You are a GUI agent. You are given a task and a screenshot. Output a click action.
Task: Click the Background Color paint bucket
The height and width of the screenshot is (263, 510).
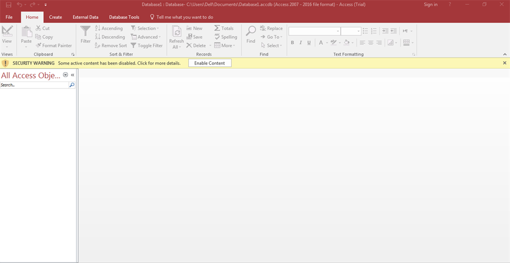click(347, 43)
